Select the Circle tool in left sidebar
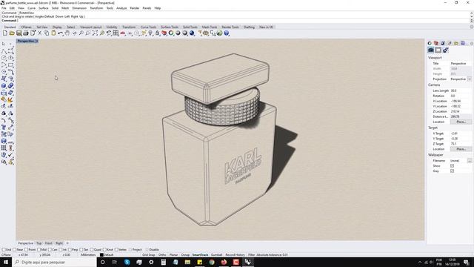Image resolution: width=474 pixels, height=267 pixels. [4, 58]
